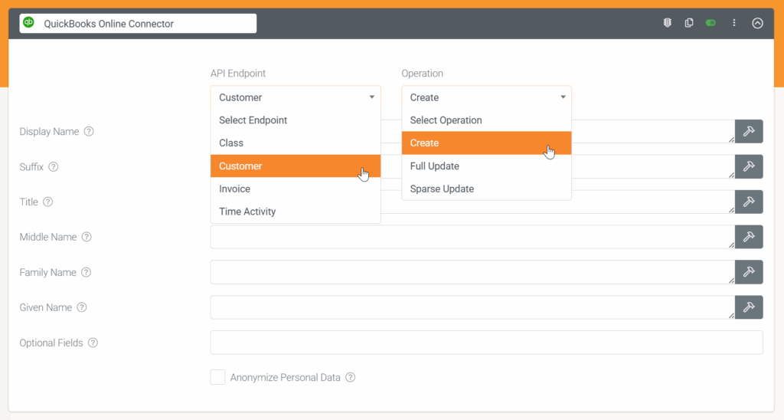This screenshot has height=420, width=784.
Task: Click the API Endpoint label
Action: point(238,73)
